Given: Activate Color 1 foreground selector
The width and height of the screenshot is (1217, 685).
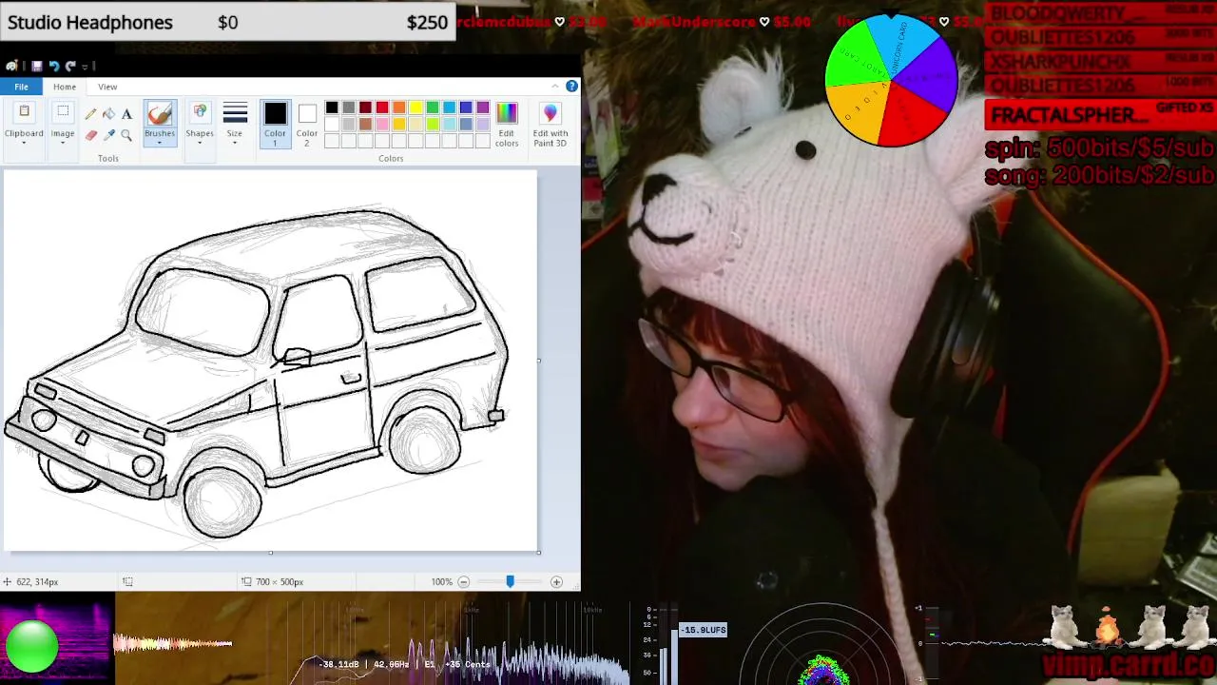Looking at the screenshot, I should click(x=275, y=124).
